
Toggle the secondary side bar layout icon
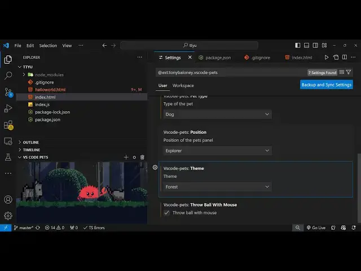coord(315,45)
